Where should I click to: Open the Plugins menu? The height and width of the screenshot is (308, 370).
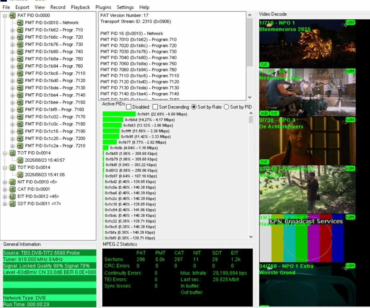[x=103, y=7]
